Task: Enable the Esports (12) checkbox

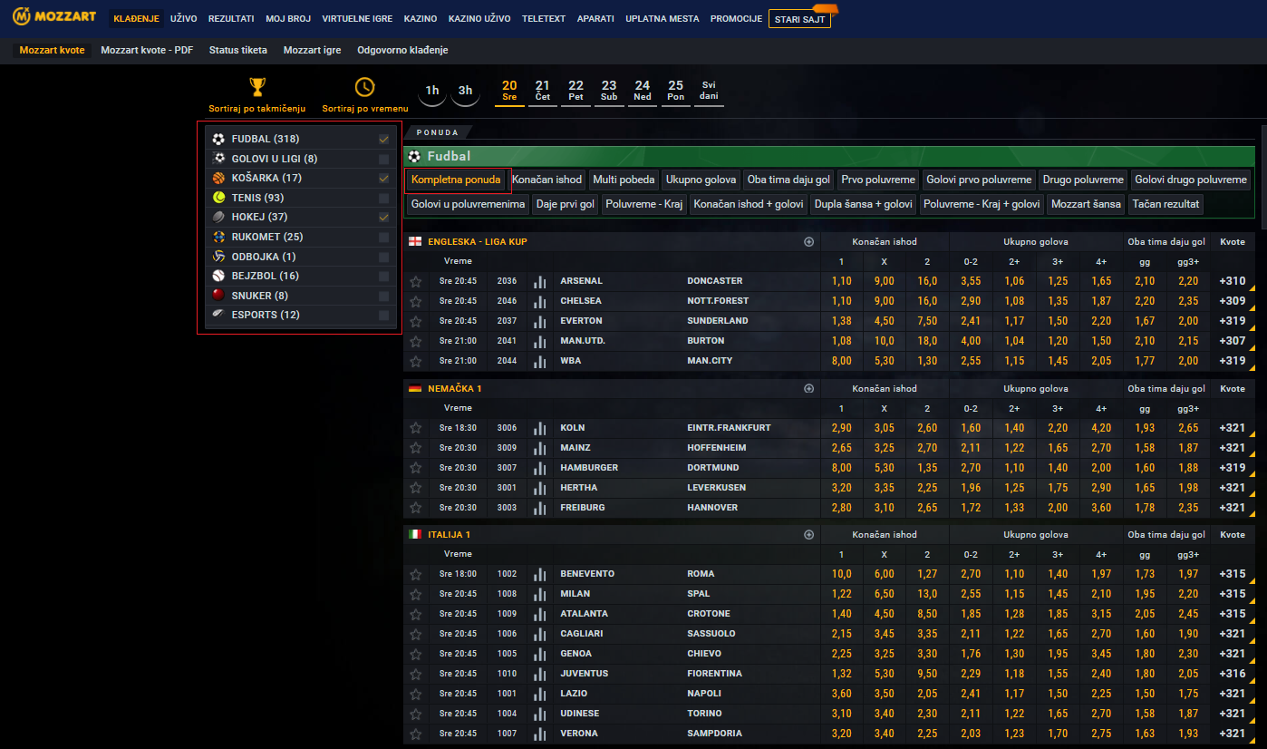Action: (384, 316)
